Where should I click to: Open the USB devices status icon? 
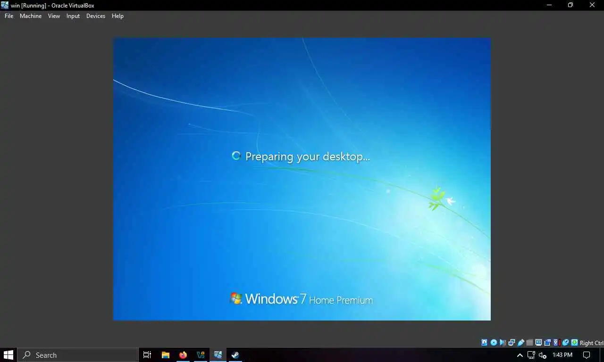pyautogui.click(x=520, y=343)
